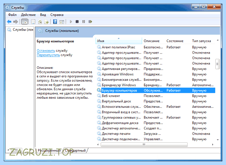
Task: Click gear icon of Виртуальный диск
Action: click(x=99, y=101)
